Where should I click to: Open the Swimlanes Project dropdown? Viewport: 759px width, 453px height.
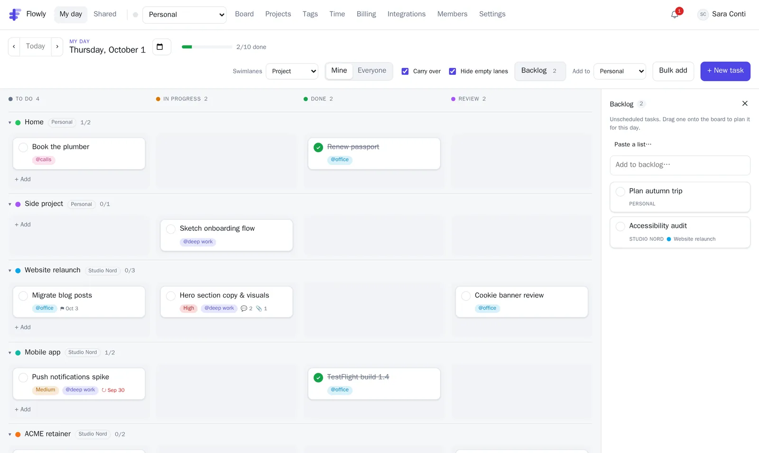pos(292,71)
